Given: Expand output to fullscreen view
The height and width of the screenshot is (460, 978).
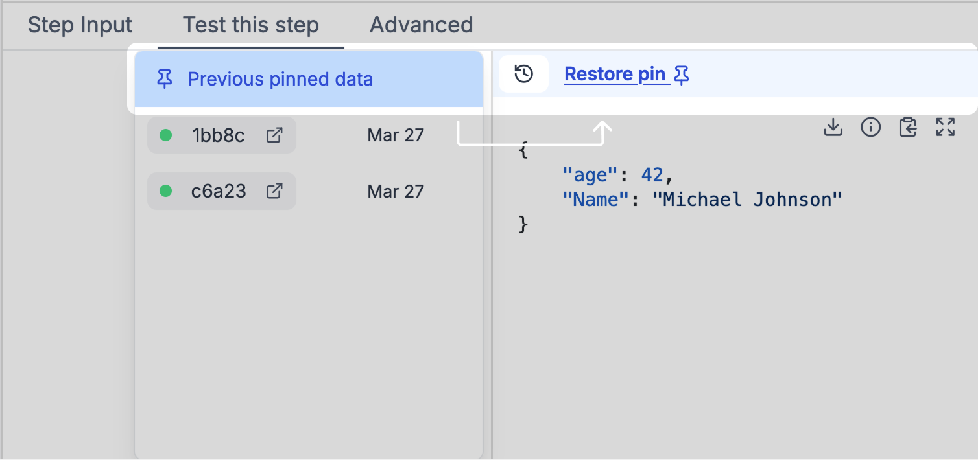Looking at the screenshot, I should pyautogui.click(x=946, y=127).
